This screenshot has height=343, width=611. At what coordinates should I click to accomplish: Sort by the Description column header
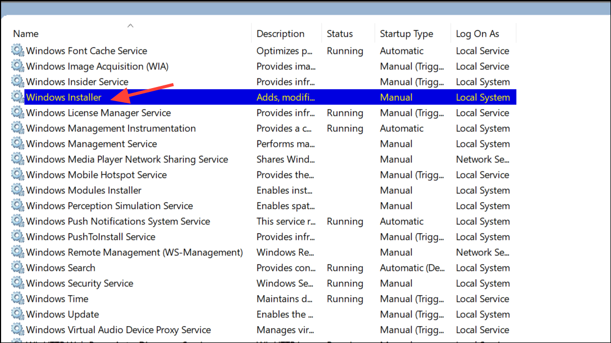(x=280, y=34)
